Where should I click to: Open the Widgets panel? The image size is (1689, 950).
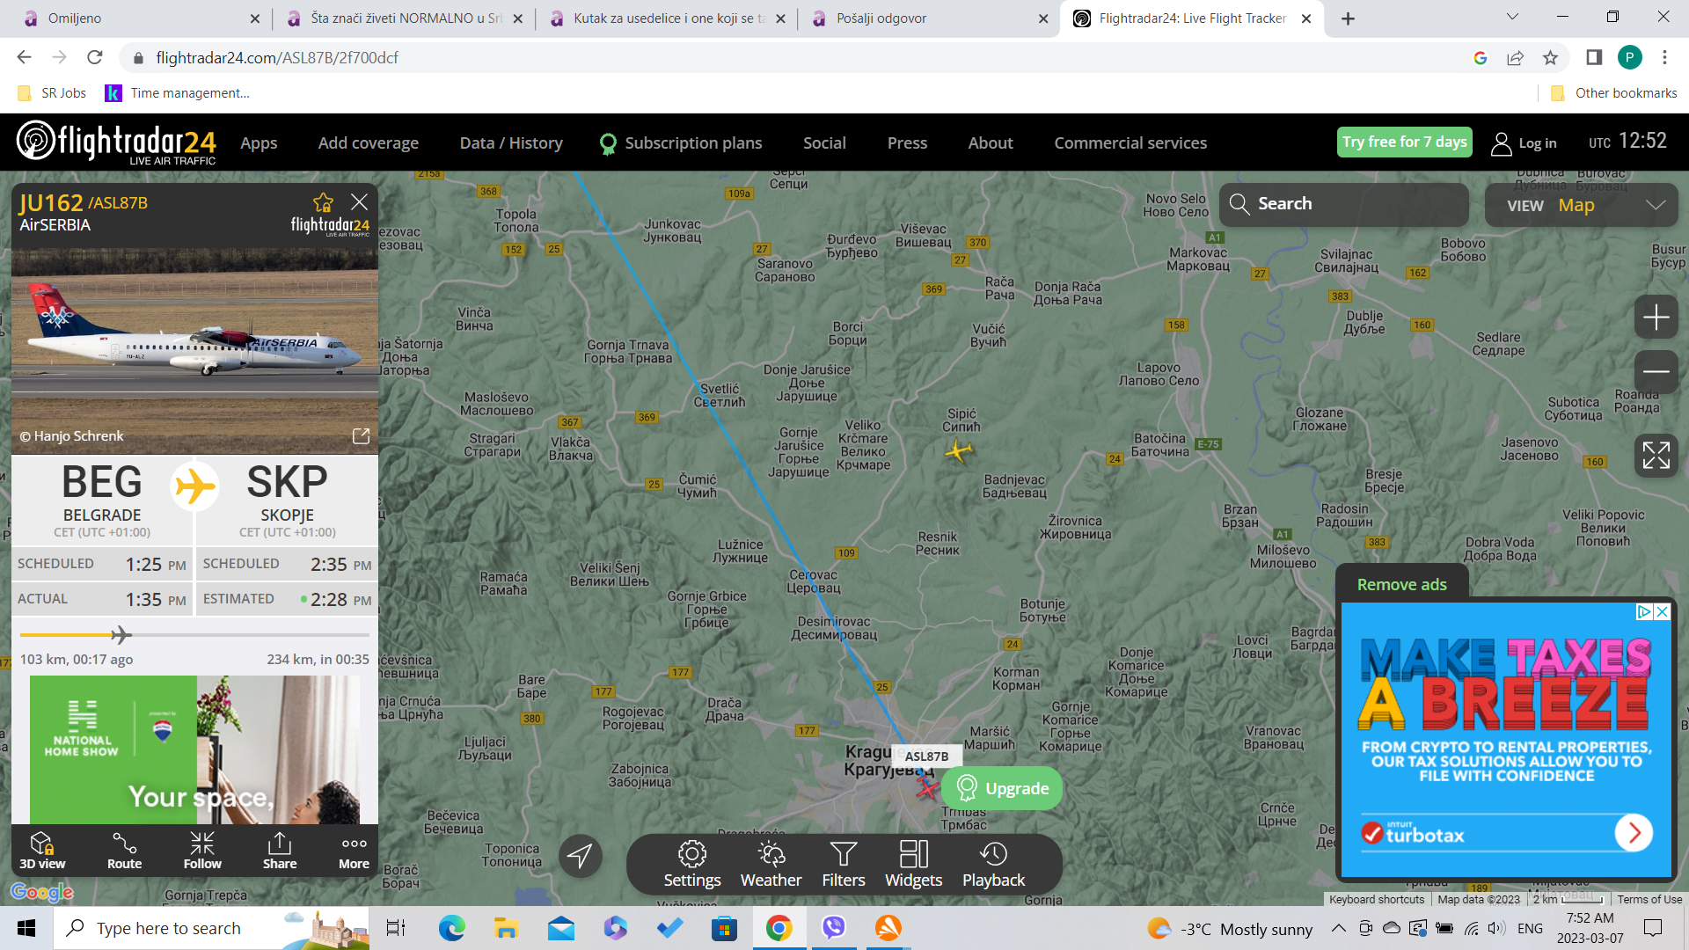coord(913,864)
